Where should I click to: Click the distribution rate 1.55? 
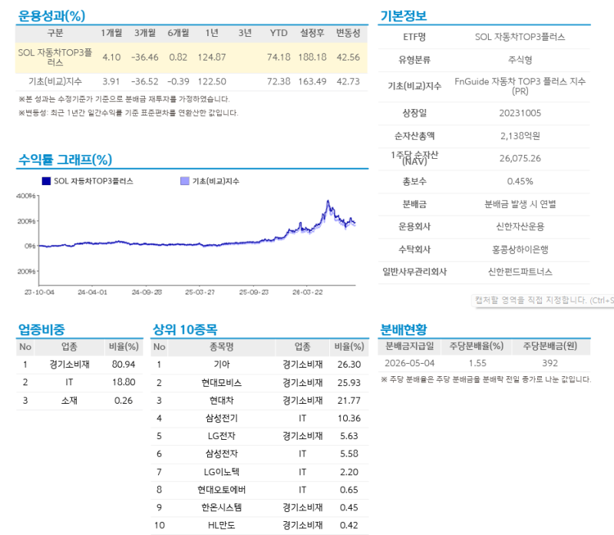pyautogui.click(x=477, y=363)
